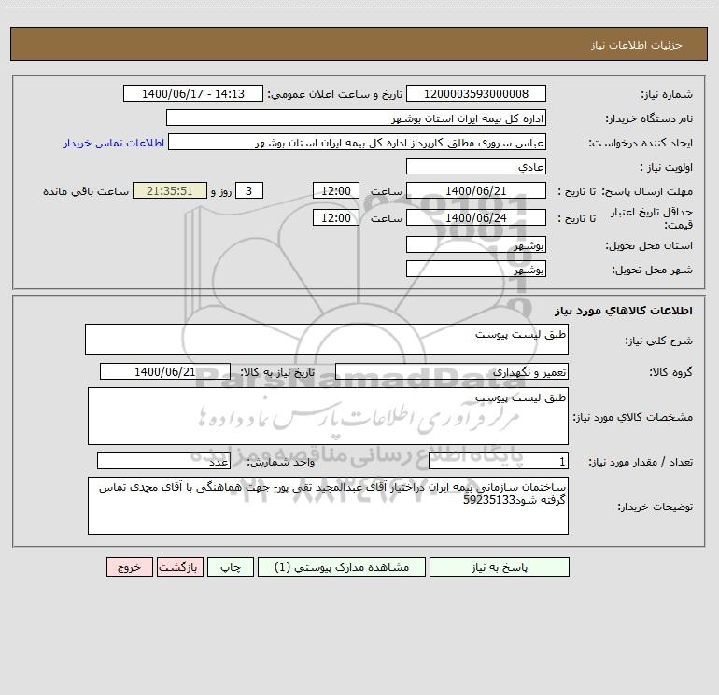Click the delivery city field بوشهر
719x695 pixels.
point(476,269)
